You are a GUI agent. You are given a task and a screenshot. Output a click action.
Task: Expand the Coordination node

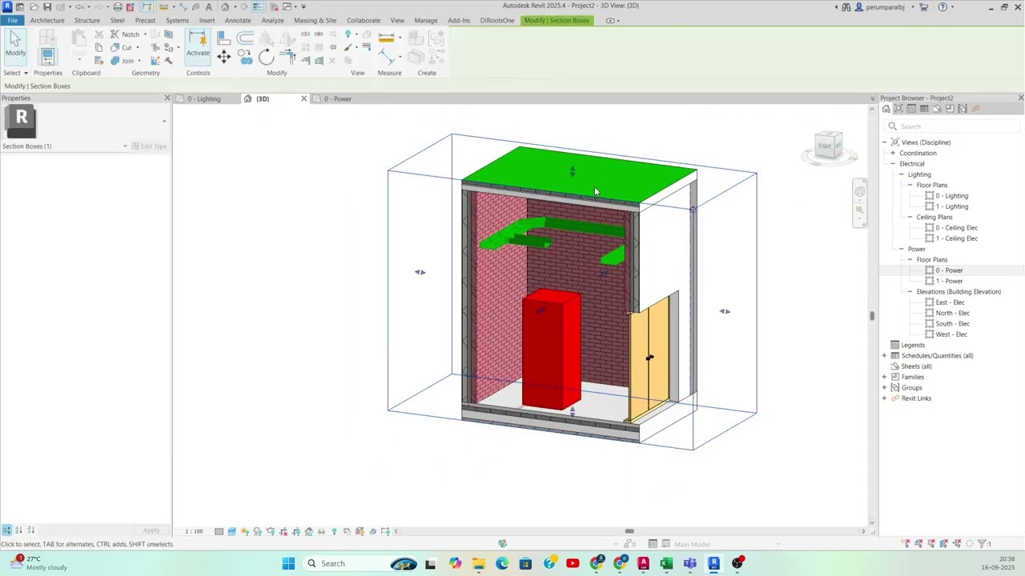tap(893, 153)
